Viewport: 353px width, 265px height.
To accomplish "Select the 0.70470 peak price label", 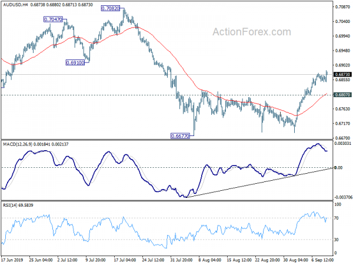I will click(54, 19).
